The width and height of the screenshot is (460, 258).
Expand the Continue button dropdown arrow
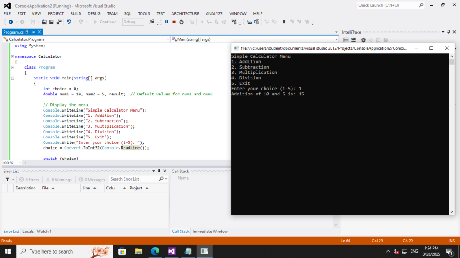click(x=119, y=22)
